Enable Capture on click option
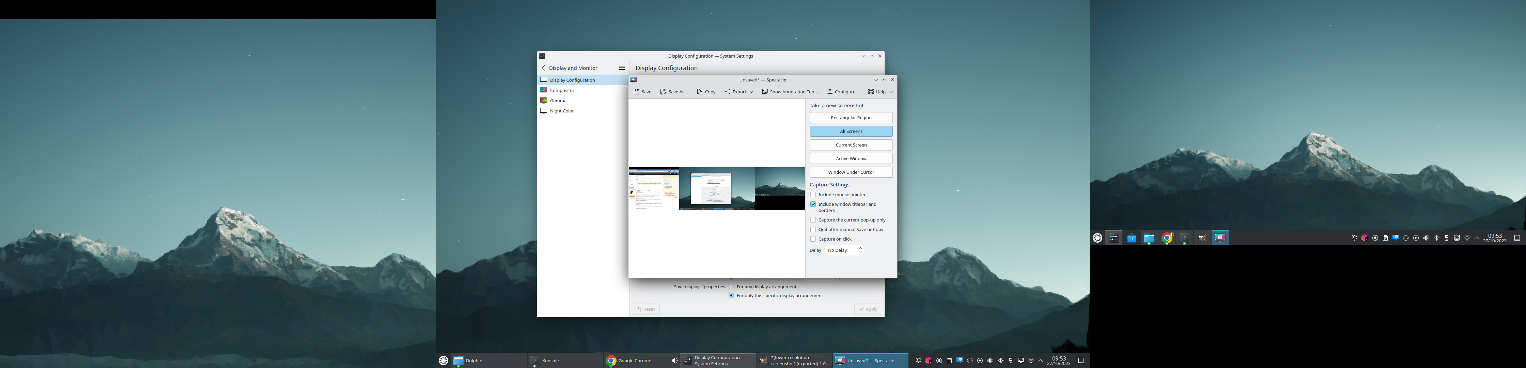This screenshot has width=1526, height=368. coord(813,240)
